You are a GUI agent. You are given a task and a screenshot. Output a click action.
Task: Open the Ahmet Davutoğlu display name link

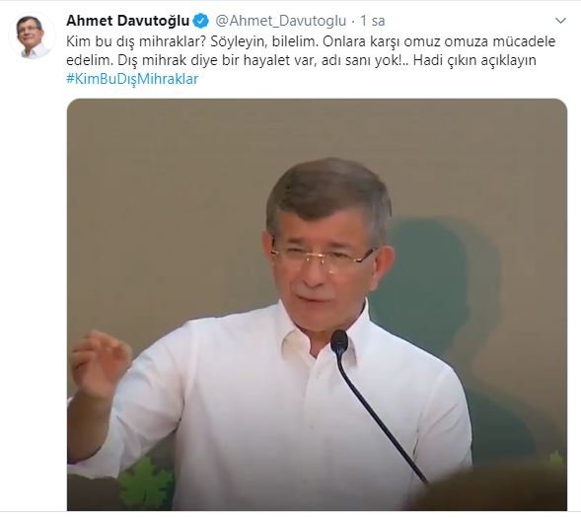coord(128,21)
